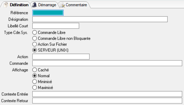The height and width of the screenshot is (105, 184).
Task: Click the Commentaire tab note icon
Action: (62, 5)
